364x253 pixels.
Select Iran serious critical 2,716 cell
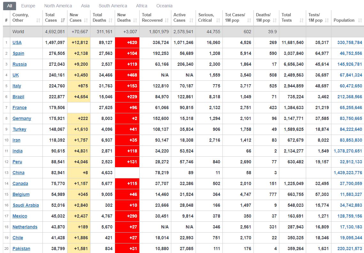209,140
